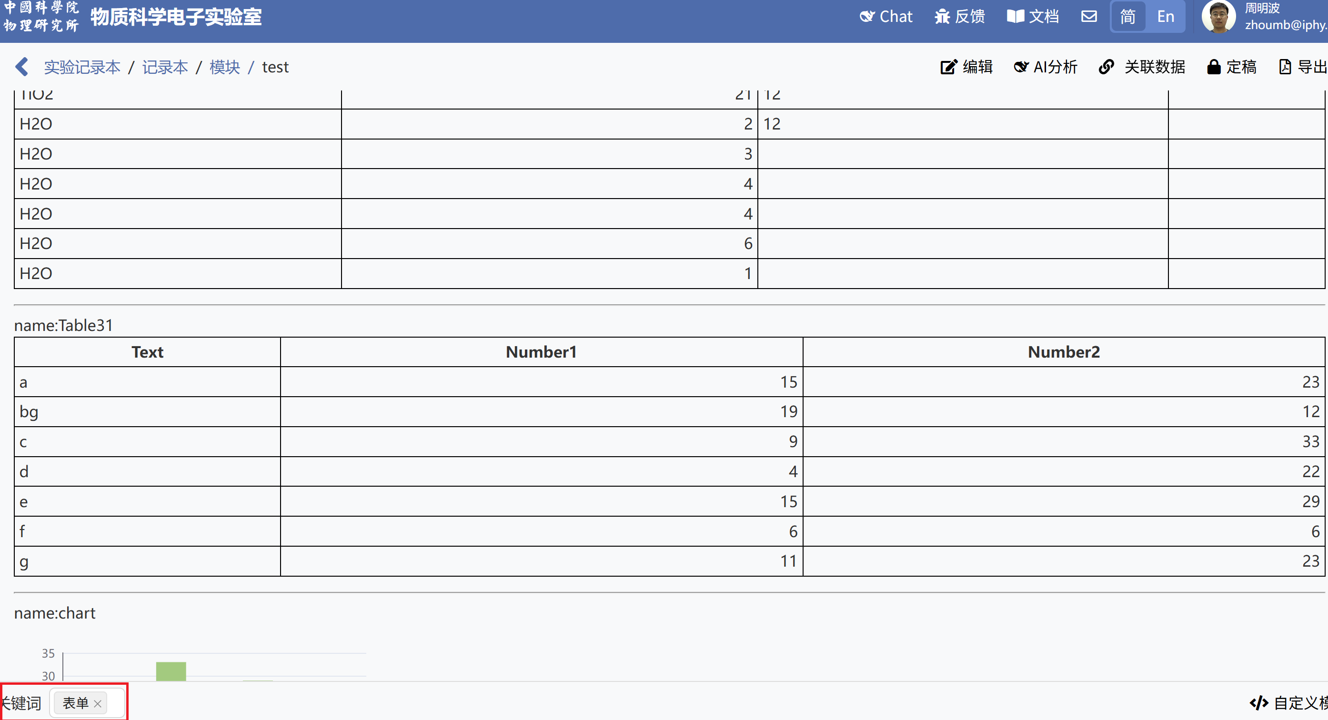
Task: Open the 模块 breadcrumb link
Action: point(225,67)
